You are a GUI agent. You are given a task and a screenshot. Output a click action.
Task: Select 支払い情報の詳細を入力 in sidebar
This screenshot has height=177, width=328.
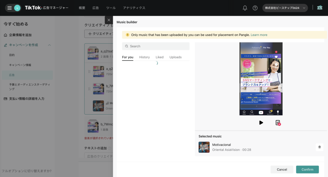[x=27, y=99]
